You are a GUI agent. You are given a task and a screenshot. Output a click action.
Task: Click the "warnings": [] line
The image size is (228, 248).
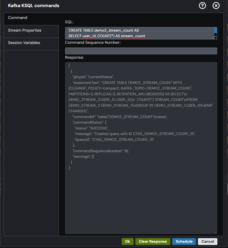[83, 156]
